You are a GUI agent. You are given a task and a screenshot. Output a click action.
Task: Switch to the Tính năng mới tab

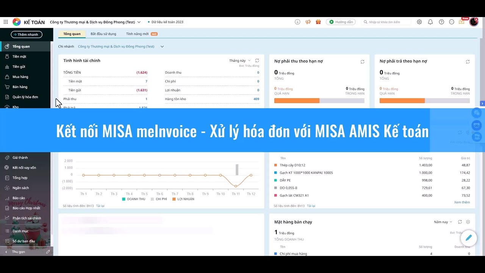[142, 34]
